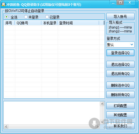Click the log scroll up arrow
Screen dimensions: 139x134
pyautogui.click(x=102, y=104)
